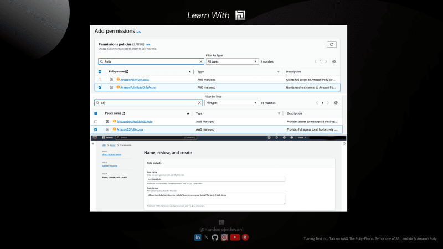Sort Polly table by Policy name arrow

(x=190, y=72)
